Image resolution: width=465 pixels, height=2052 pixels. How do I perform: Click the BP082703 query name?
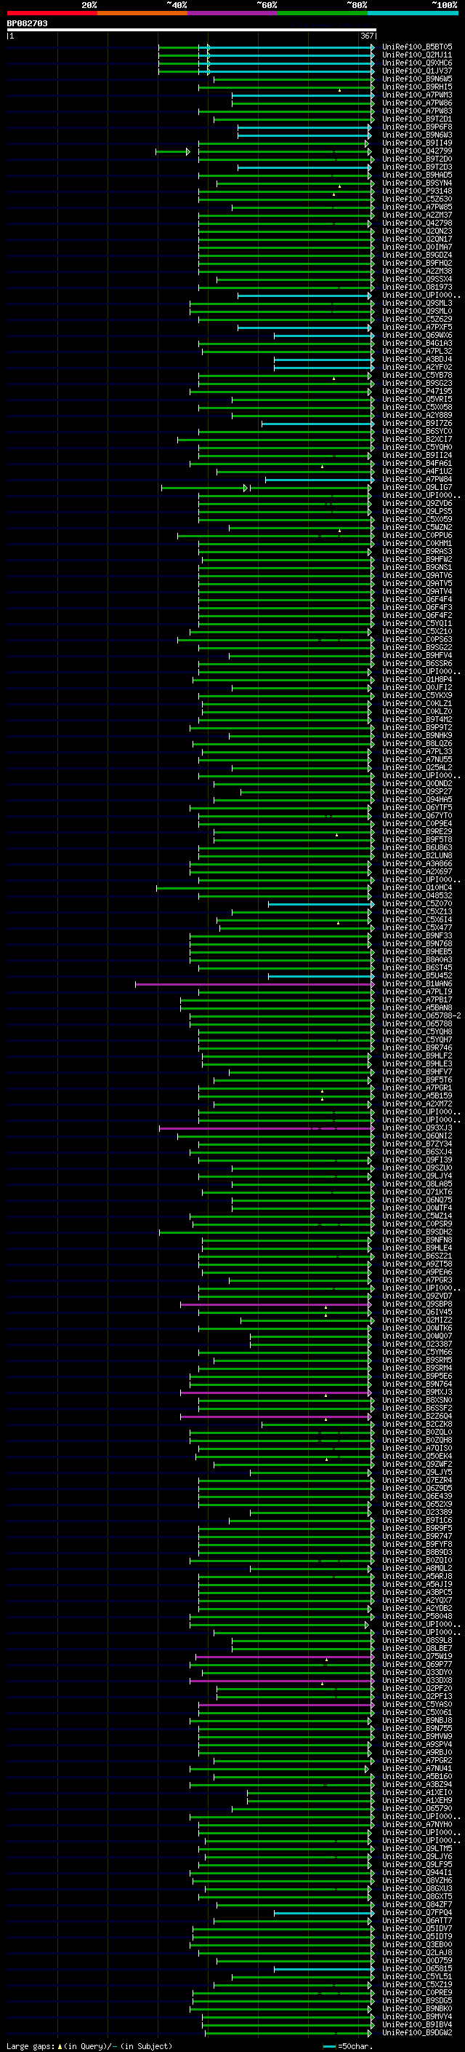click(x=27, y=23)
